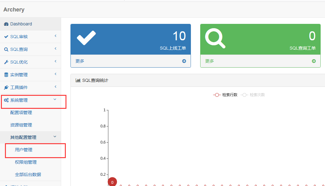Click the blue arrow icon in SQL上线工单 card
The height and width of the screenshot is (186, 325).
tap(184, 61)
